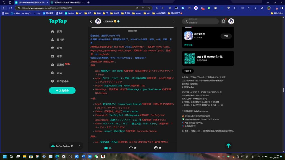
Task: Open Split screen icon in browser toolbar
Action: point(242,8)
